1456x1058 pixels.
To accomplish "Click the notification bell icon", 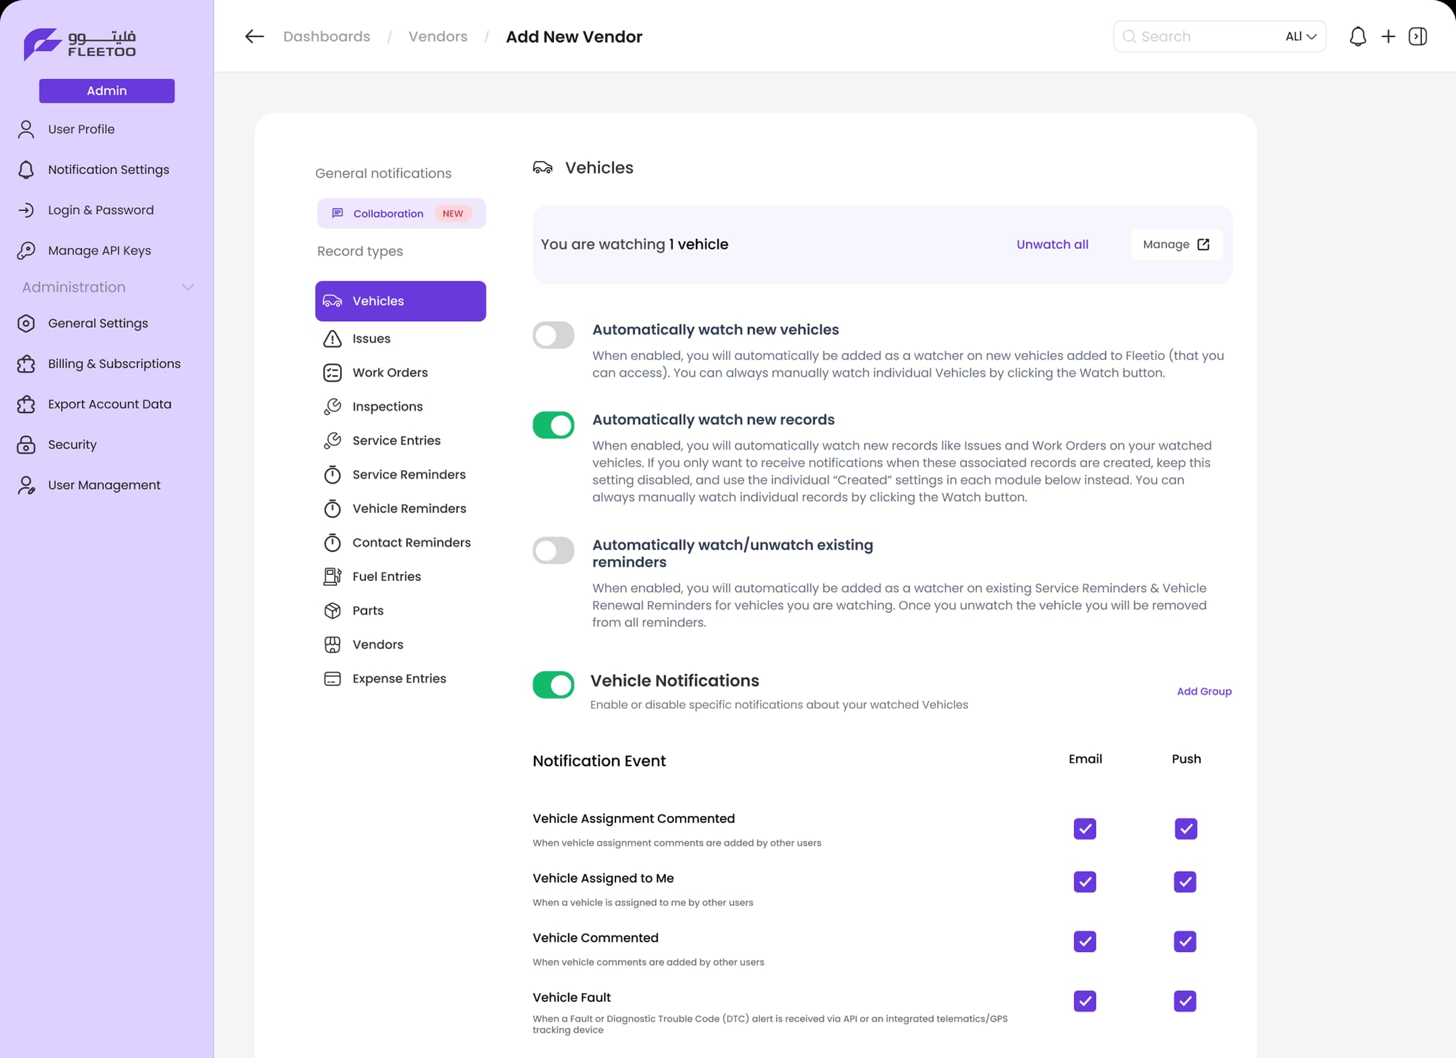I will (x=1358, y=37).
